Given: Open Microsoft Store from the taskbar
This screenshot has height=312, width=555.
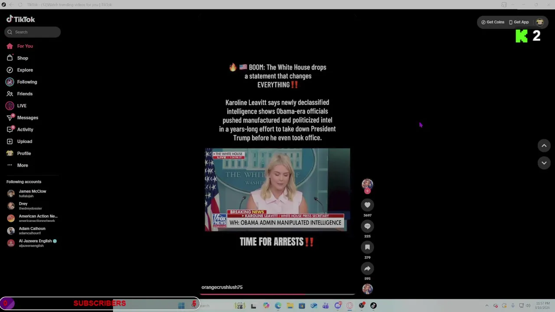Looking at the screenshot, I should 302,305.
